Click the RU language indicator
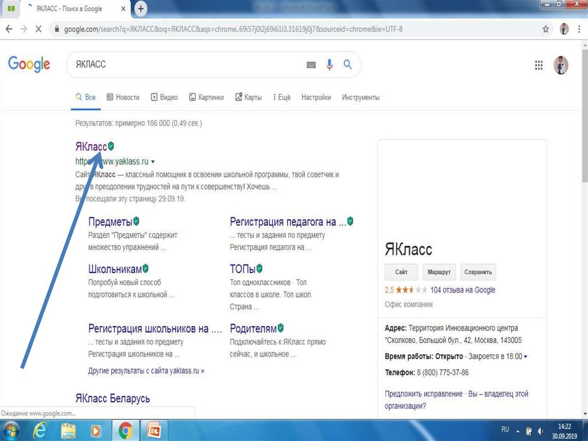Image resolution: width=588 pixels, height=441 pixels. click(505, 430)
